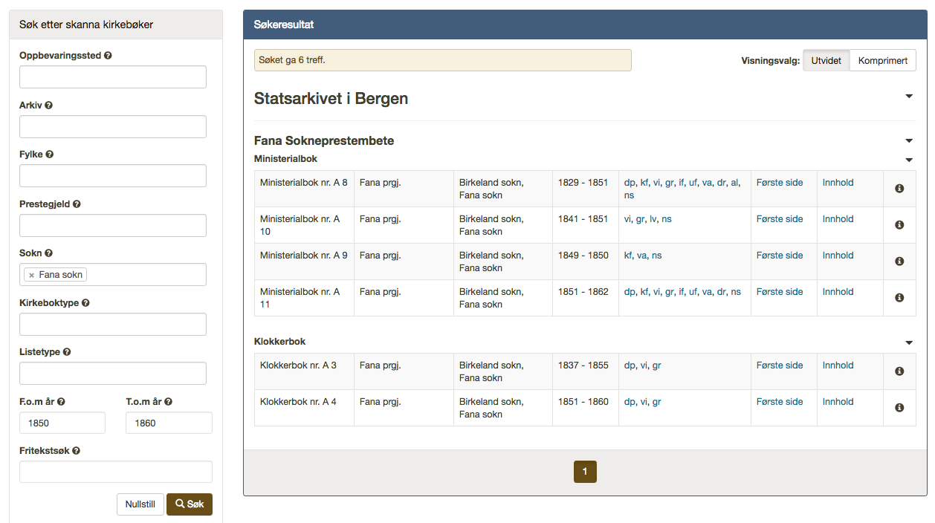The width and height of the screenshot is (935, 523).
Task: Remove the Fana sokn tag
Action: 31,275
